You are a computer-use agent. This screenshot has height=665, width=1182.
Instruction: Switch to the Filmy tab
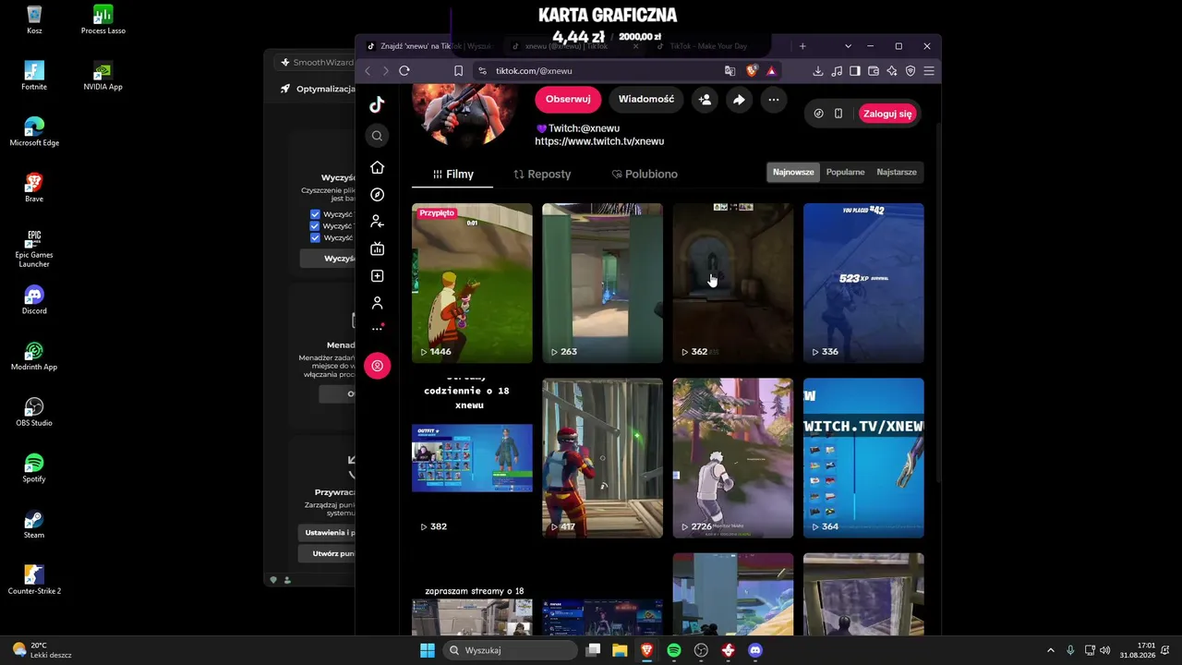tap(452, 174)
